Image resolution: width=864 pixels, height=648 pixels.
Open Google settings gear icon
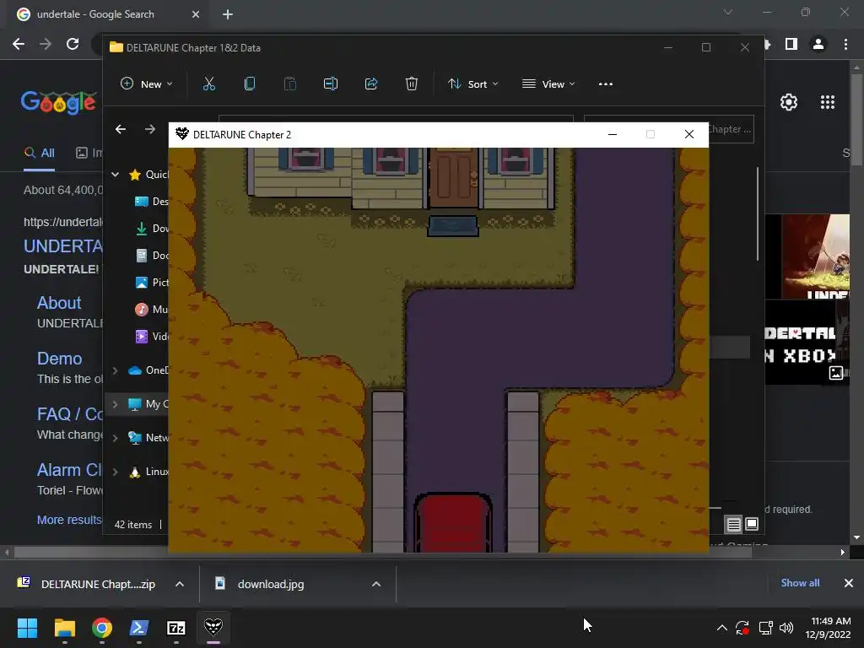[789, 102]
